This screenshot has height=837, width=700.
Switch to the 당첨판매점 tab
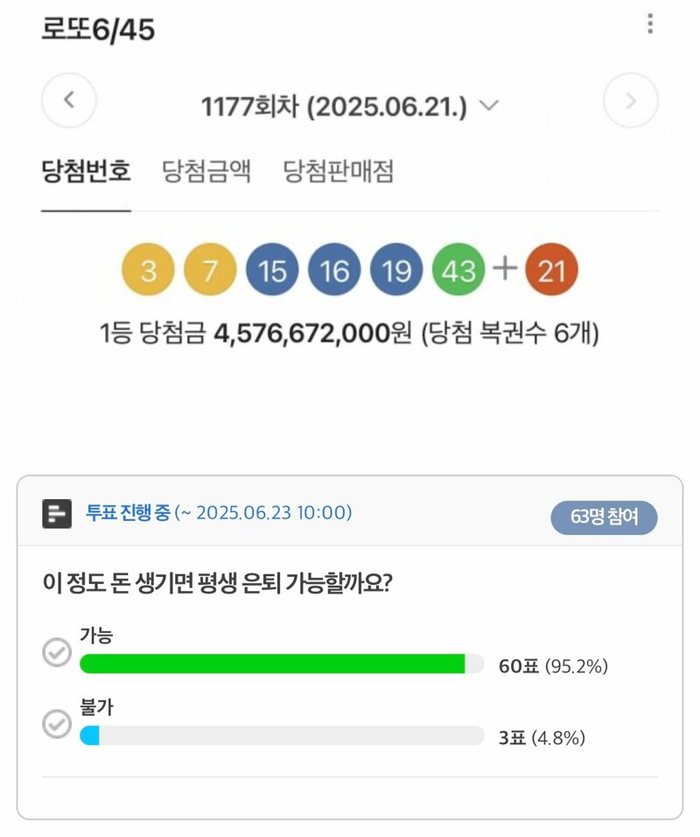pyautogui.click(x=339, y=171)
